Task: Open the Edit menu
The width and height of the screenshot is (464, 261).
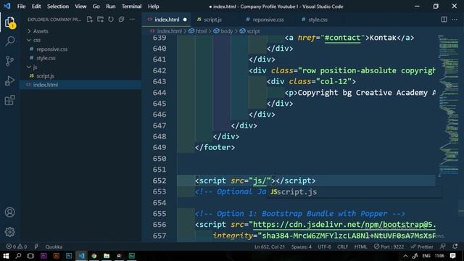Action: point(36,7)
